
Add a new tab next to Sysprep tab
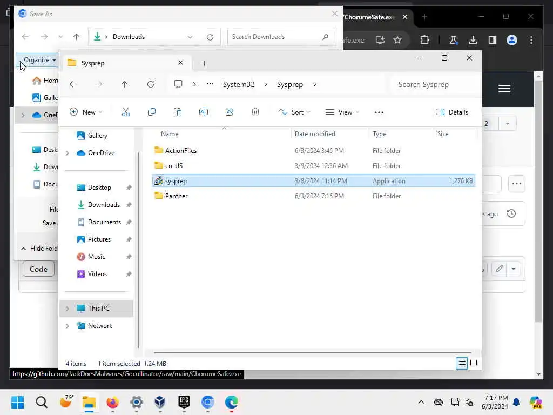tap(204, 63)
